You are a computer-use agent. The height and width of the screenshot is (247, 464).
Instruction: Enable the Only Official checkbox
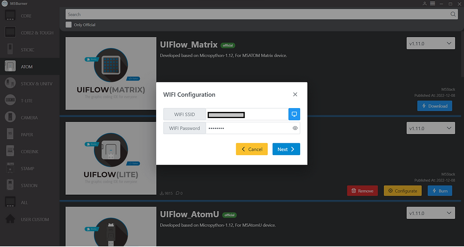coord(69,25)
